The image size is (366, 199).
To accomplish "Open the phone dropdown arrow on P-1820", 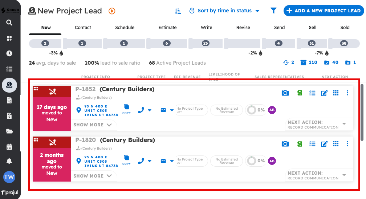I will pyautogui.click(x=150, y=161).
